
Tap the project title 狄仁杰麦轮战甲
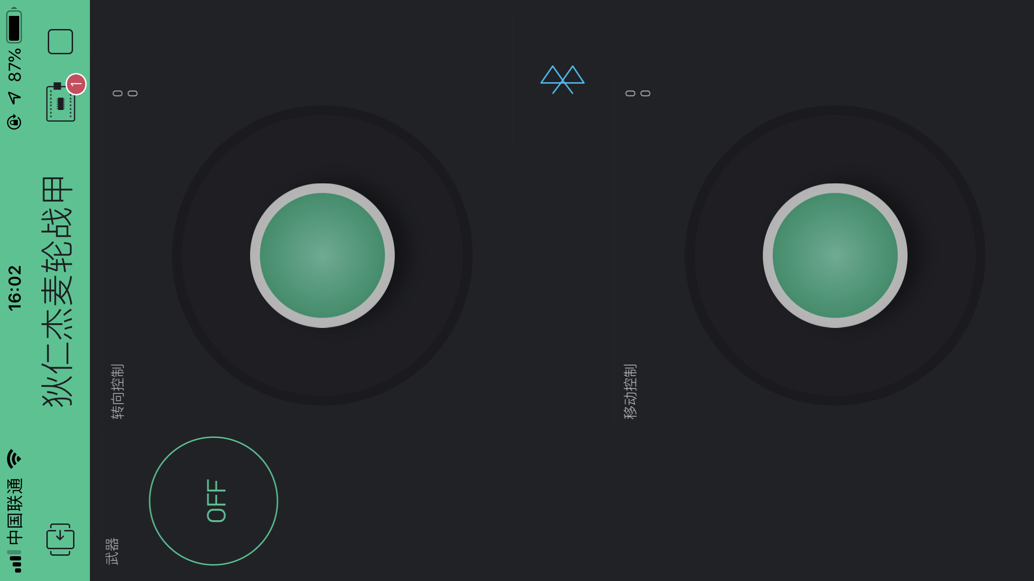[57, 291]
